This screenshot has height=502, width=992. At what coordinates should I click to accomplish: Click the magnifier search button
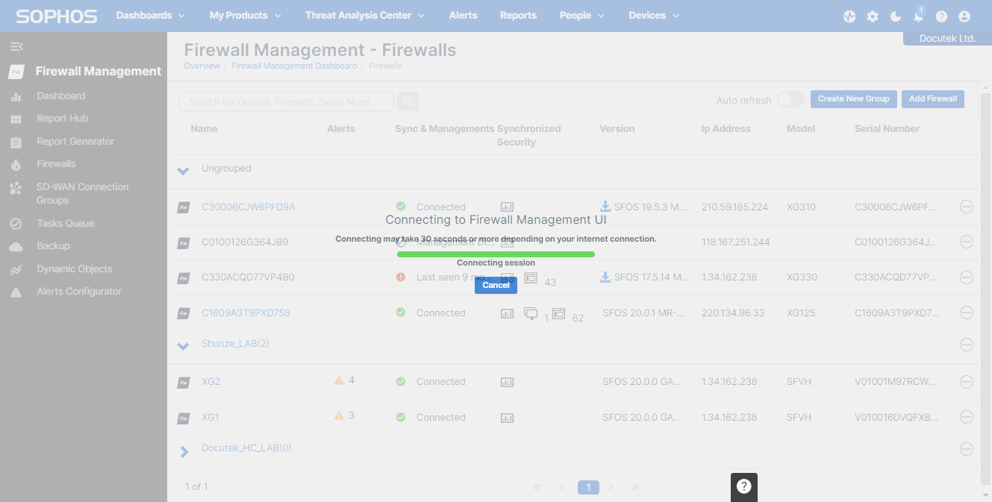(x=408, y=101)
